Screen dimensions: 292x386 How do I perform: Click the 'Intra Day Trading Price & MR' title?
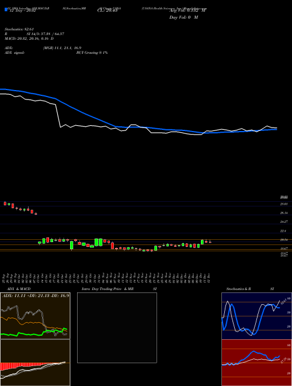[x=107, y=289]
